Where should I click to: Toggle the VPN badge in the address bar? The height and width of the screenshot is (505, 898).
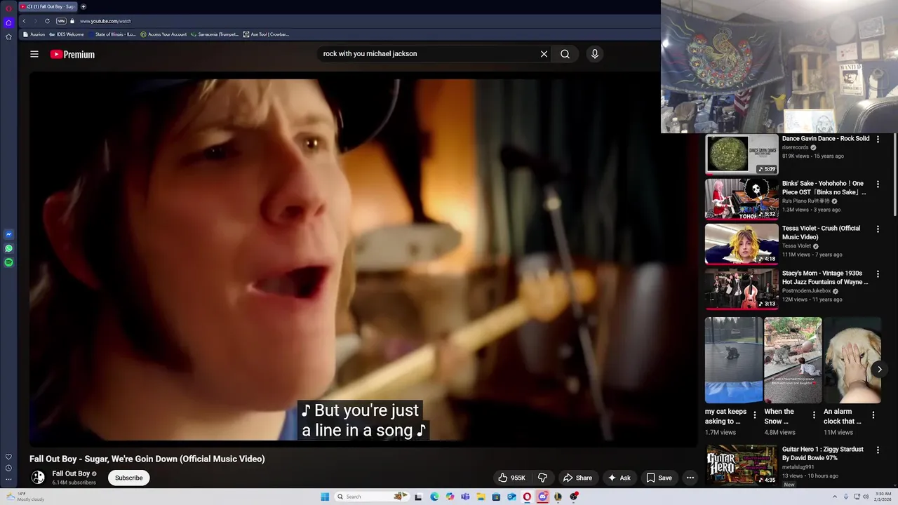pyautogui.click(x=61, y=21)
